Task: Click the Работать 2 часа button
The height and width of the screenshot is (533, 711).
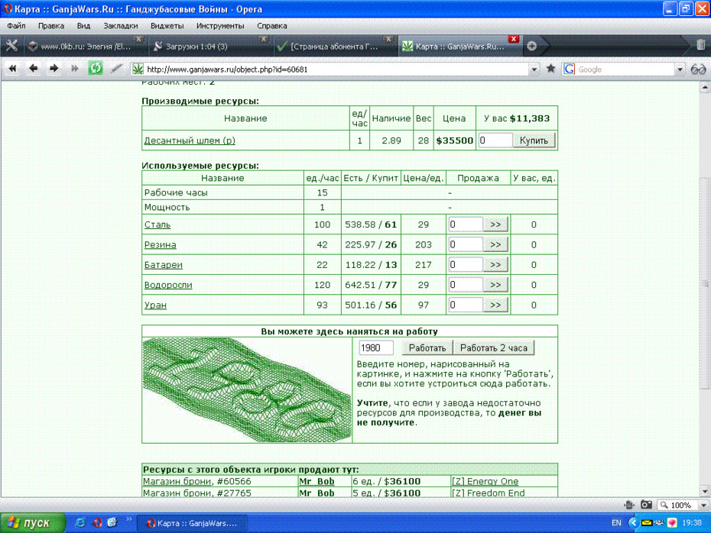Action: 494,347
